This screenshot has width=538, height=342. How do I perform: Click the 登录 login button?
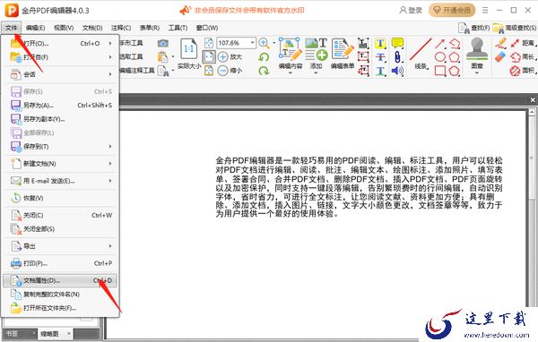pyautogui.click(x=411, y=10)
